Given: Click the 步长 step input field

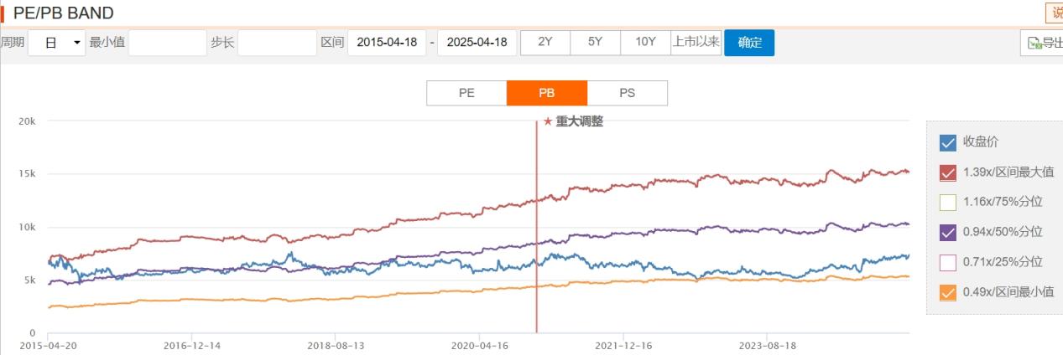Looking at the screenshot, I should 277,43.
